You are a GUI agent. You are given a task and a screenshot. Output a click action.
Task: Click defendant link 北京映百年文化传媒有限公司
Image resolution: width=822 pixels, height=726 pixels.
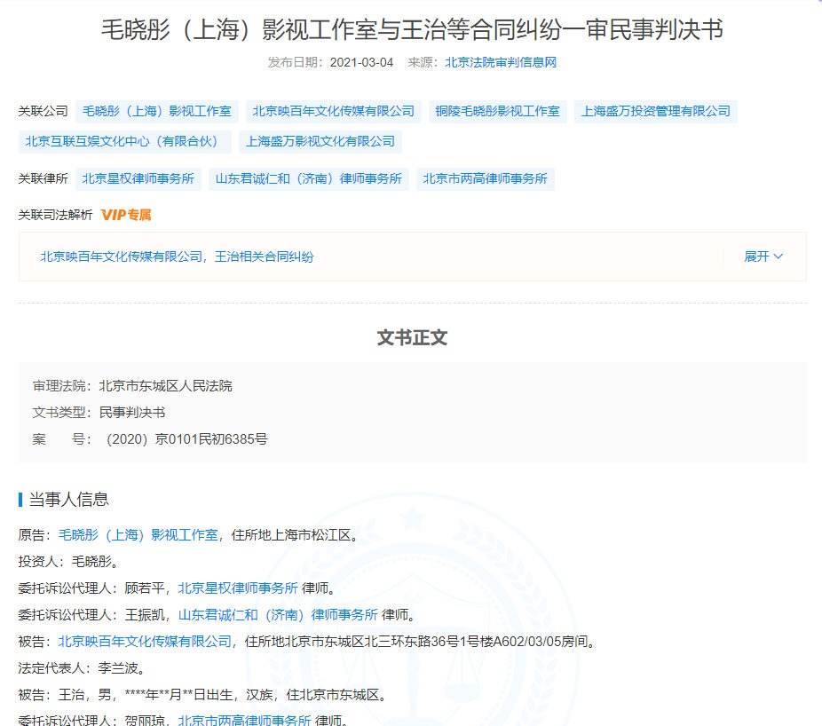click(145, 642)
